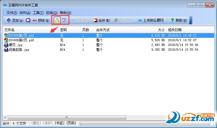This screenshot has width=217, height=128.
Task: Click the purple square icon beside Add
Action: [28, 20]
